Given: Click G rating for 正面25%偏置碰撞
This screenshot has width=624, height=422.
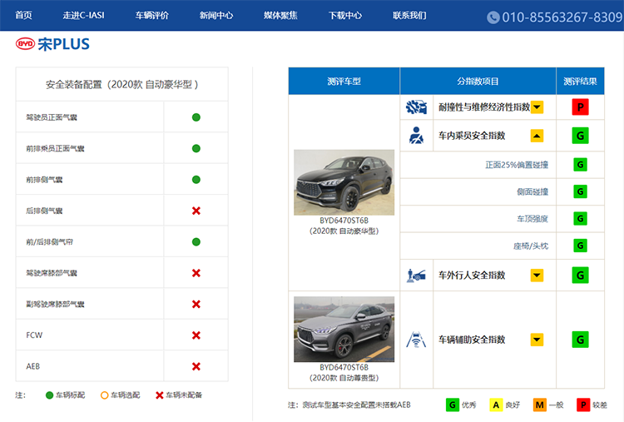Looking at the screenshot, I should tap(580, 165).
